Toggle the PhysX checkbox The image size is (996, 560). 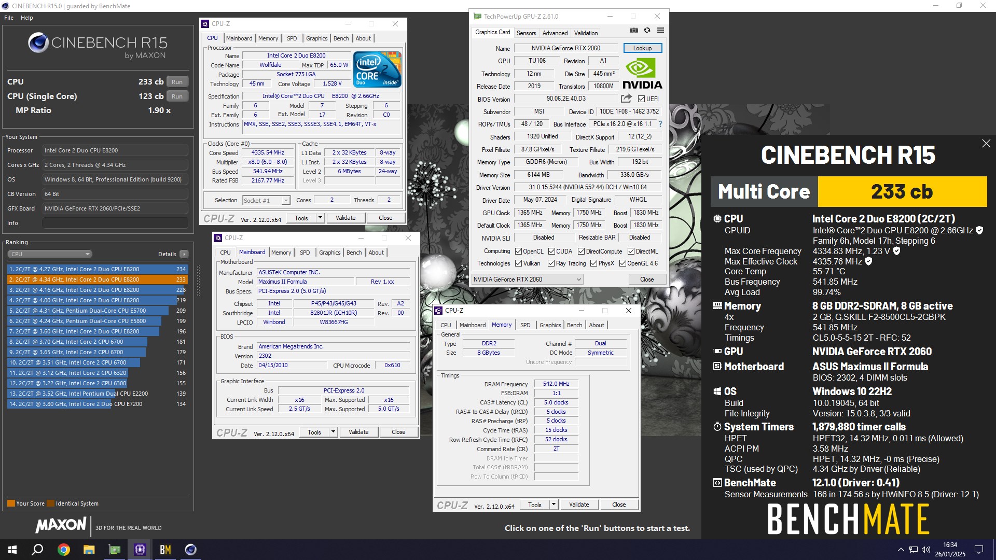pos(593,263)
